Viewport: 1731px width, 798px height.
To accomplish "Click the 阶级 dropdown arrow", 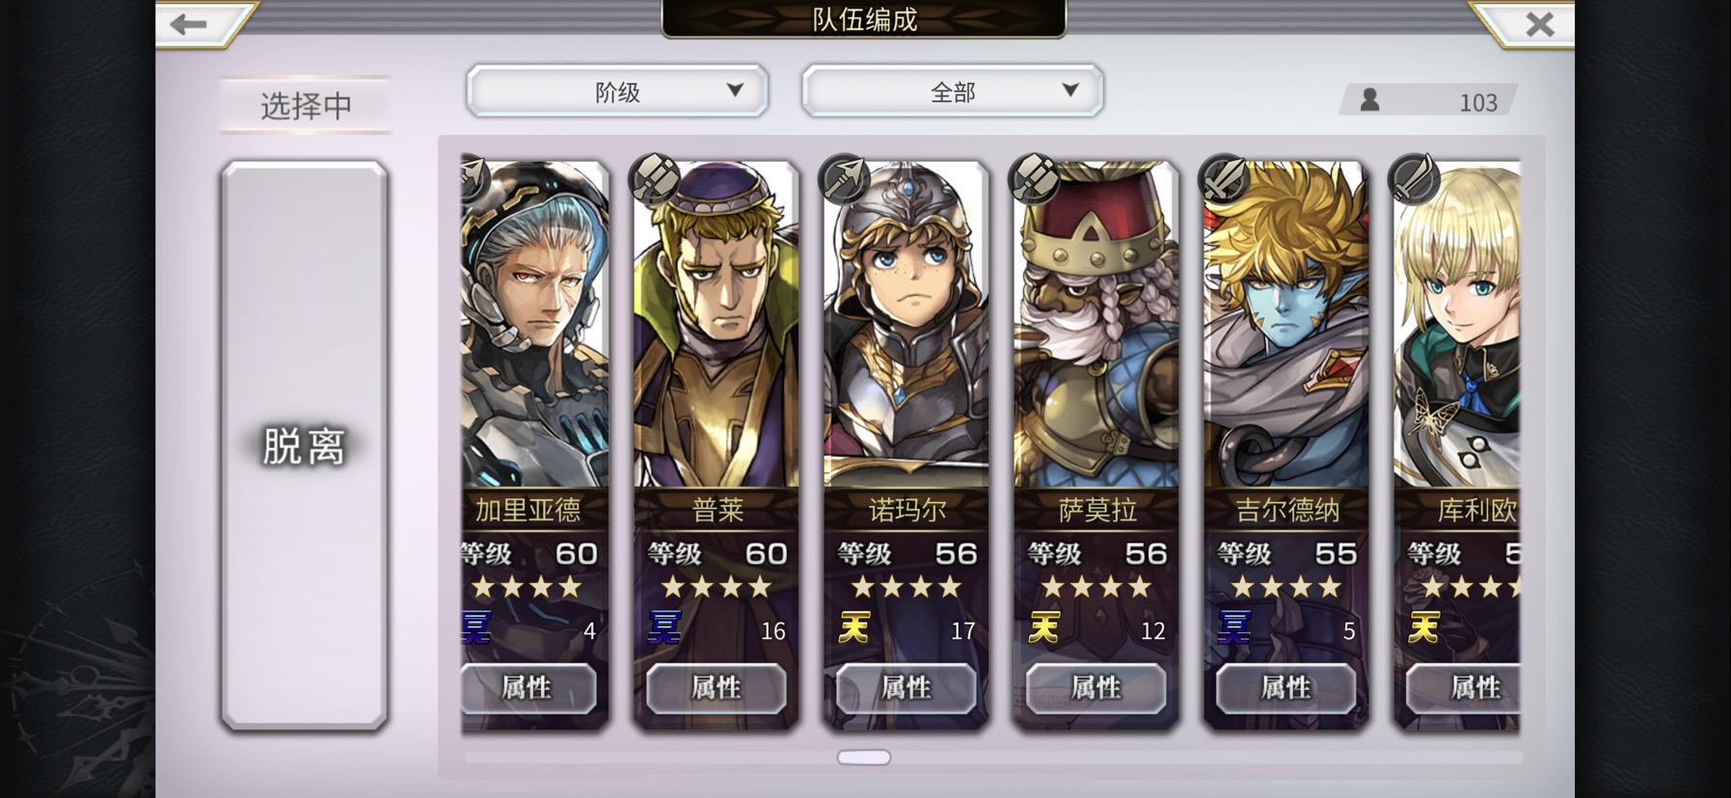I will click(735, 90).
